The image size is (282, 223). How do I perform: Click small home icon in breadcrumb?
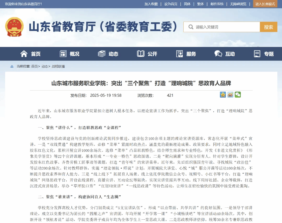pos(12,67)
